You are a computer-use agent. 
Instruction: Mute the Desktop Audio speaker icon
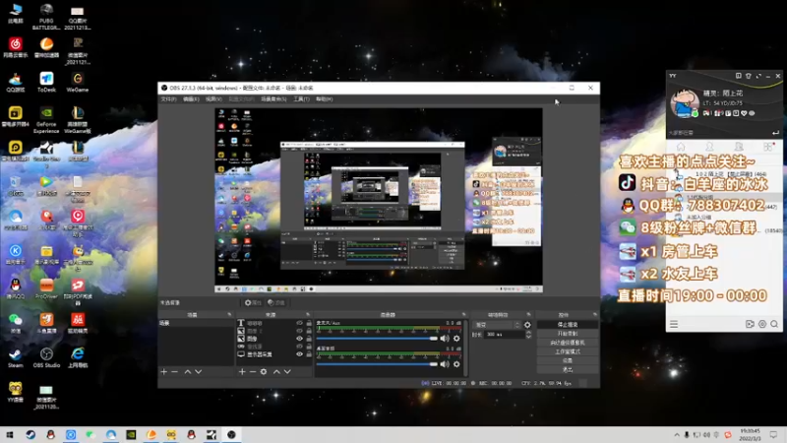click(445, 364)
